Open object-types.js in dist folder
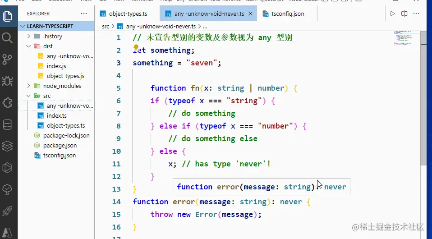 tap(56, 76)
